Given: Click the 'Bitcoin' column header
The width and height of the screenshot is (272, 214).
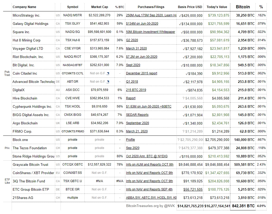Looking at the screenshot, I should click(243, 7).
